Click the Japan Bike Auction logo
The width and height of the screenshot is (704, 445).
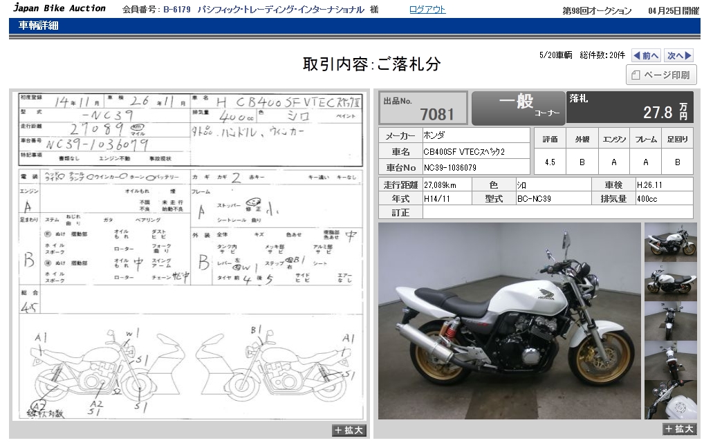60,9
